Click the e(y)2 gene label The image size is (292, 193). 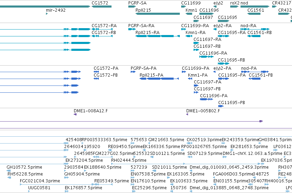point(218,3)
